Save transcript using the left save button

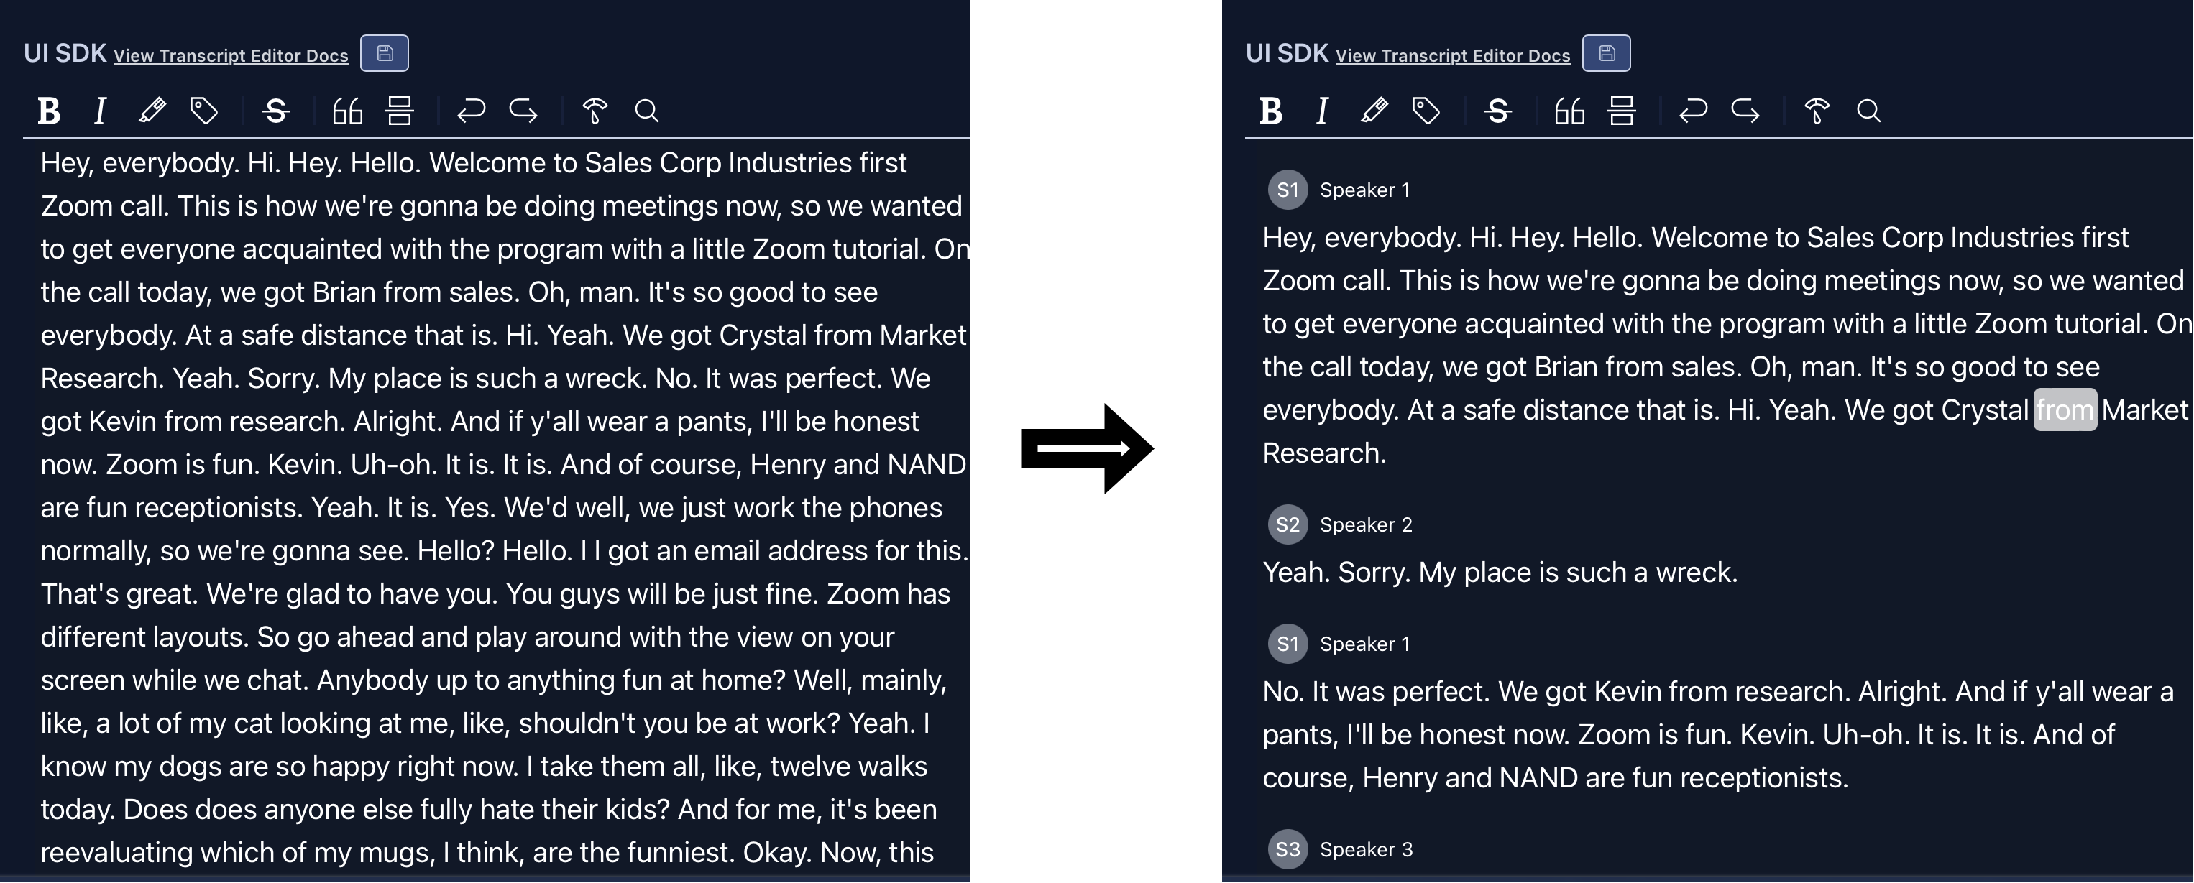[x=384, y=52]
